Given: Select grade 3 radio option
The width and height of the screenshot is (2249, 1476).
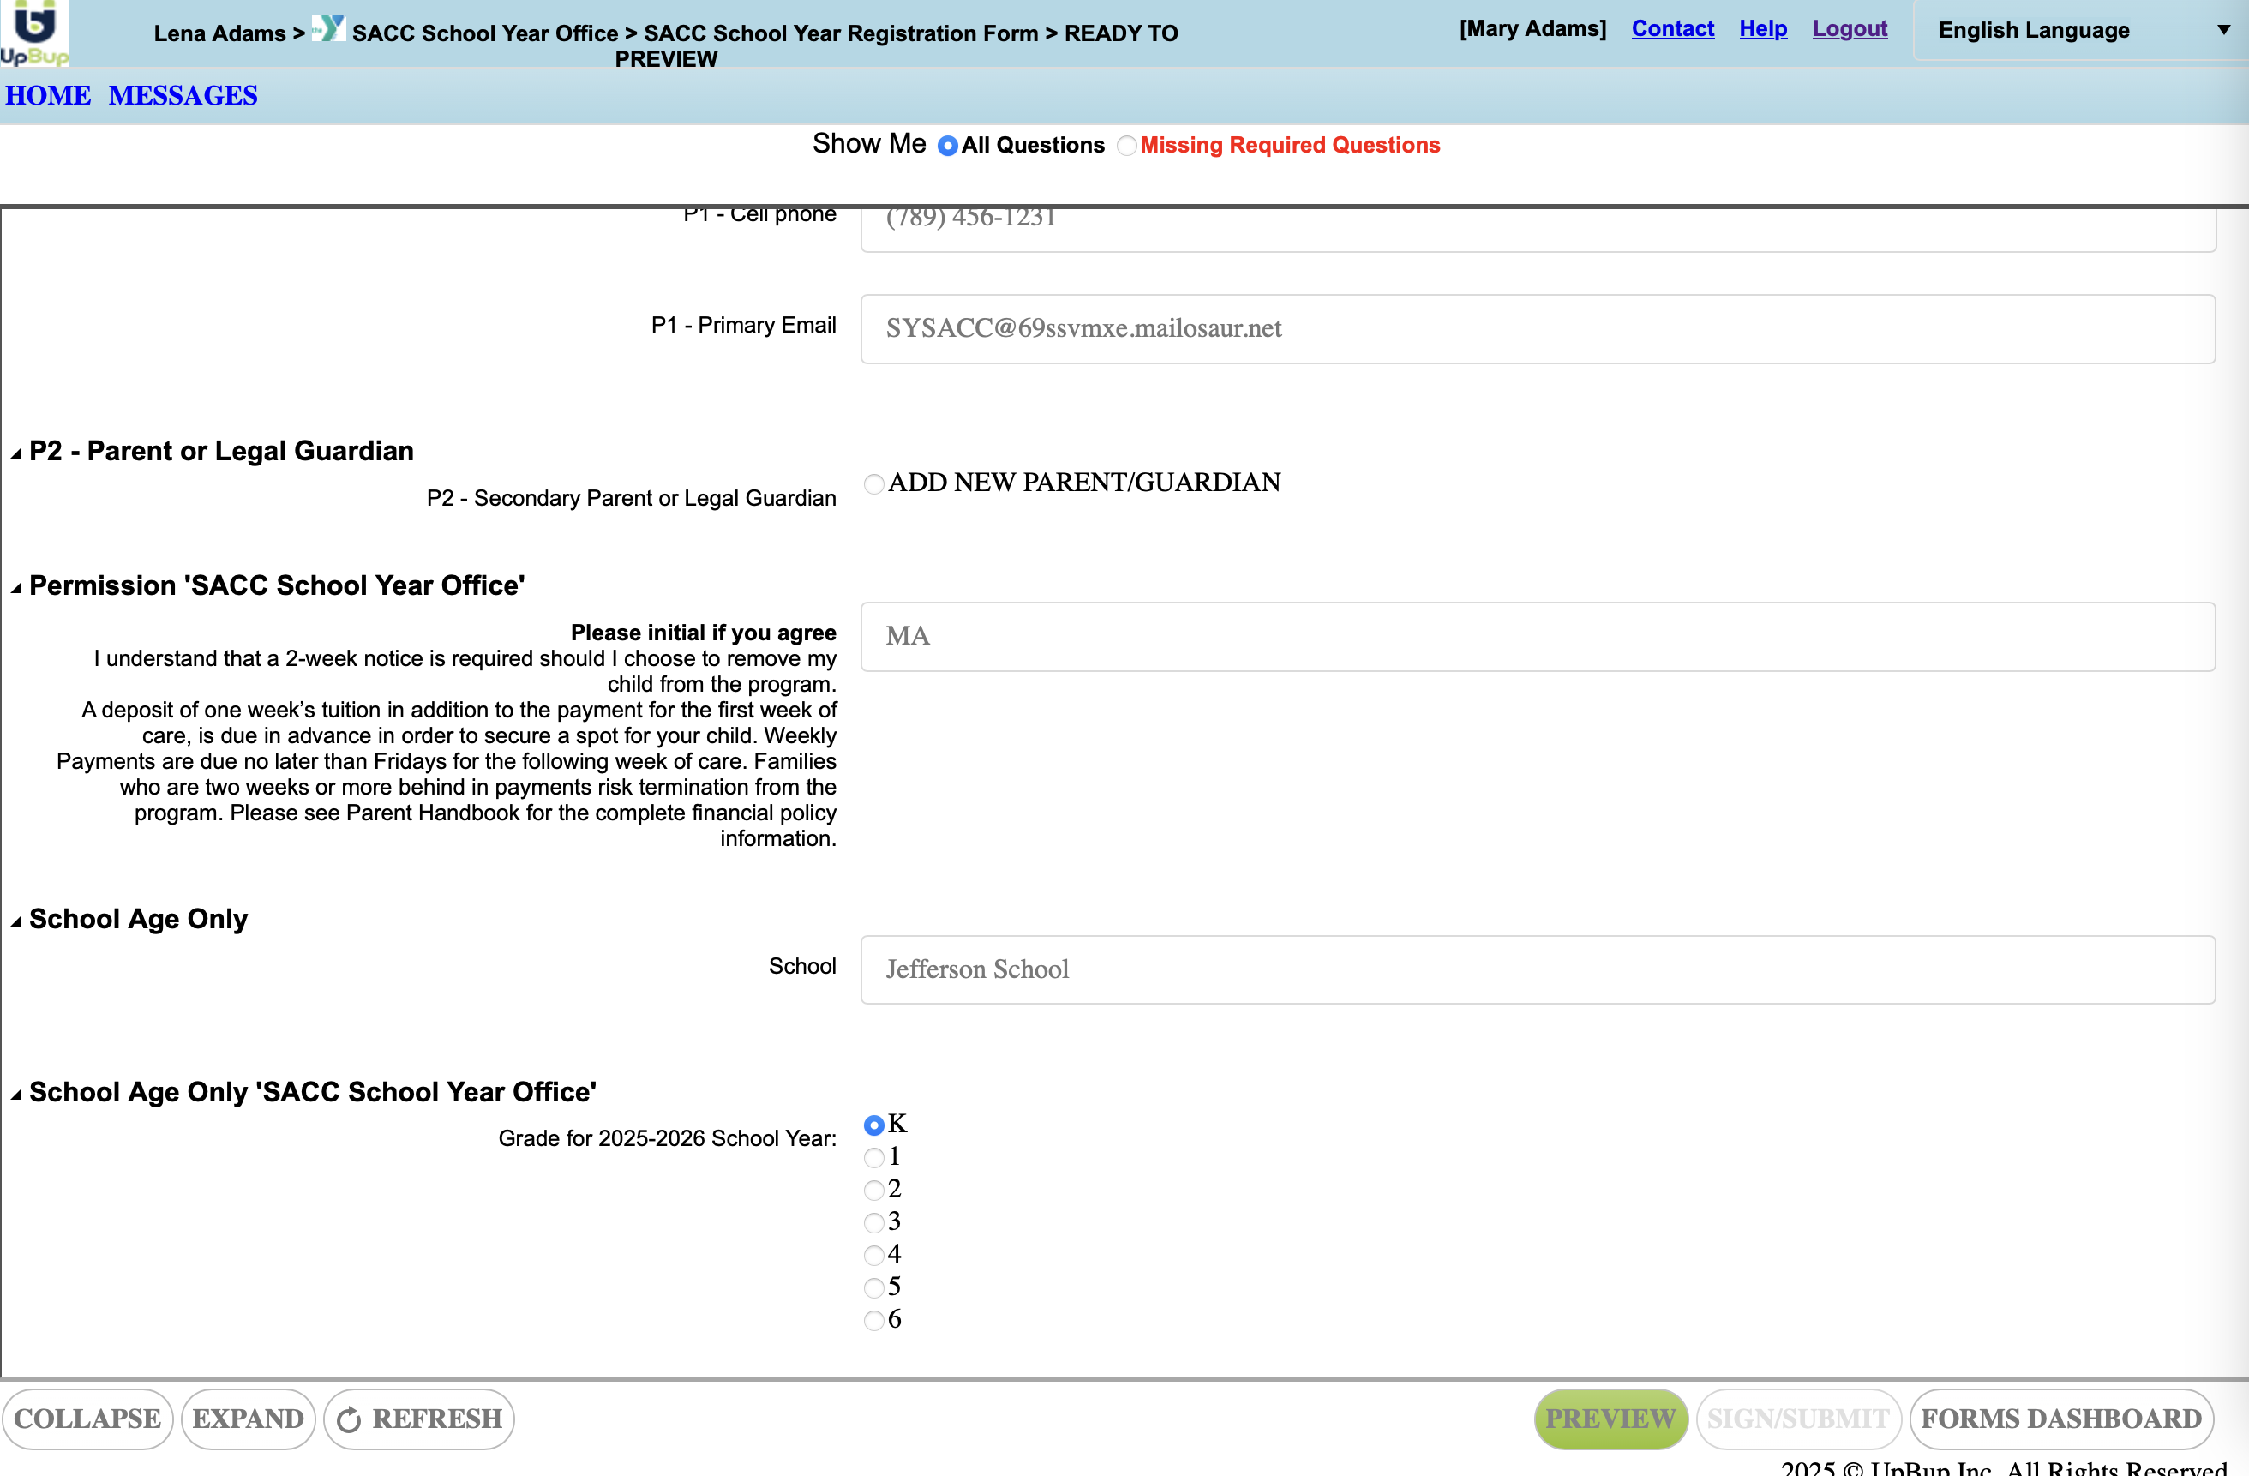Looking at the screenshot, I should pos(873,1223).
